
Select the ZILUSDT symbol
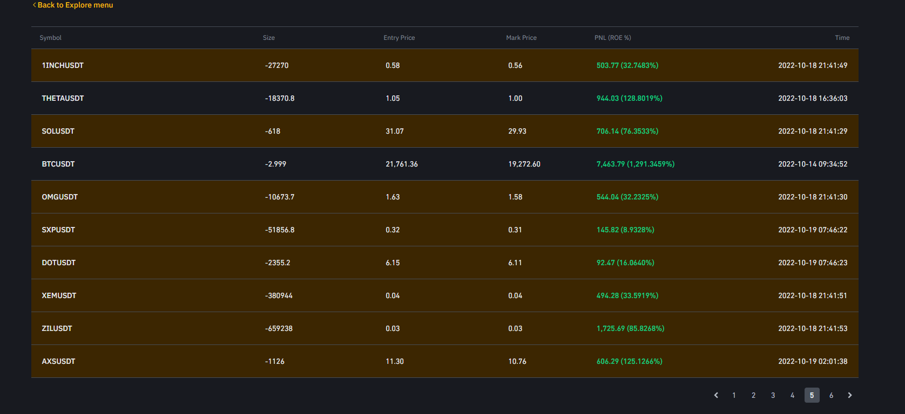tap(57, 328)
